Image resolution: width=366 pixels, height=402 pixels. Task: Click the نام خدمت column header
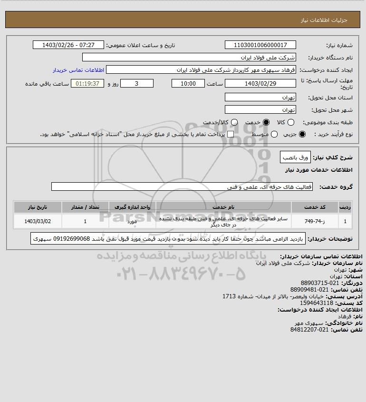click(223, 207)
